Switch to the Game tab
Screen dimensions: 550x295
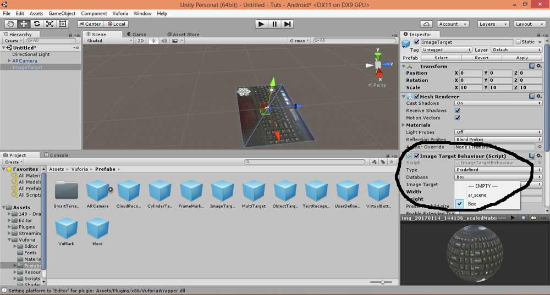click(137, 35)
